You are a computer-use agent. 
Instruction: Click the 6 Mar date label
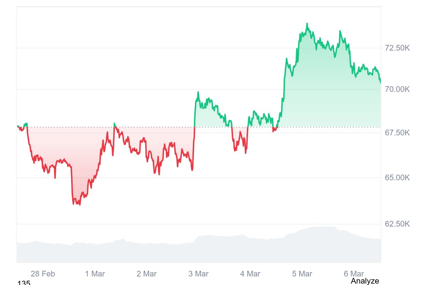pyautogui.click(x=354, y=274)
